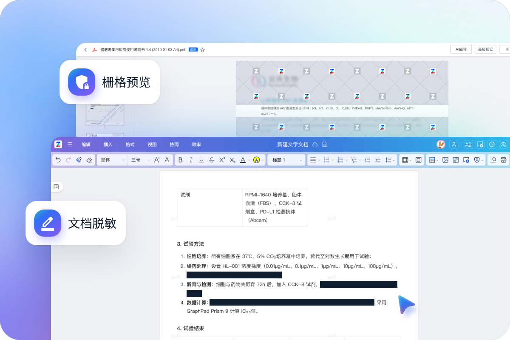Open the font color picker
The image size is (510, 340).
click(x=243, y=160)
